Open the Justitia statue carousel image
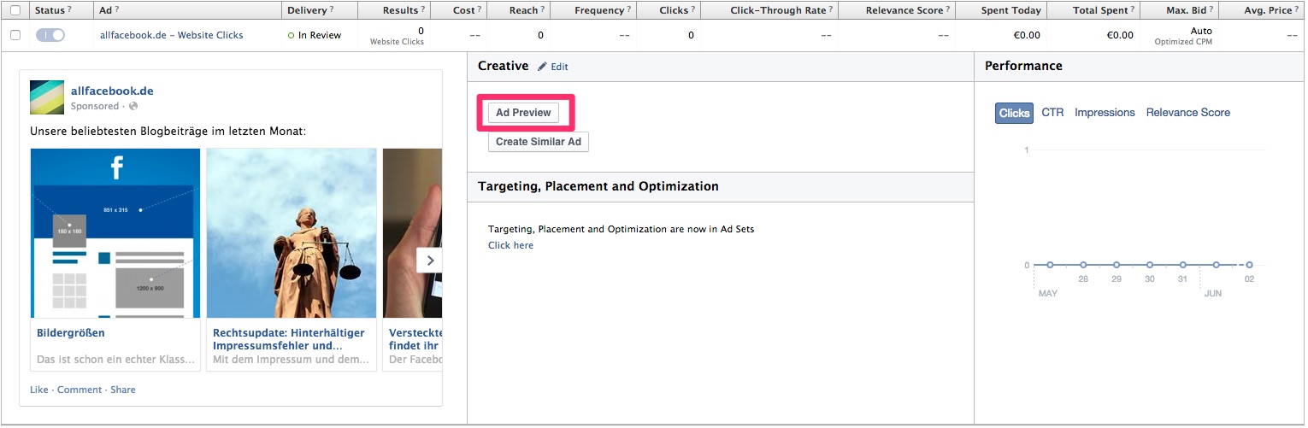The width and height of the screenshot is (1308, 428). click(292, 233)
